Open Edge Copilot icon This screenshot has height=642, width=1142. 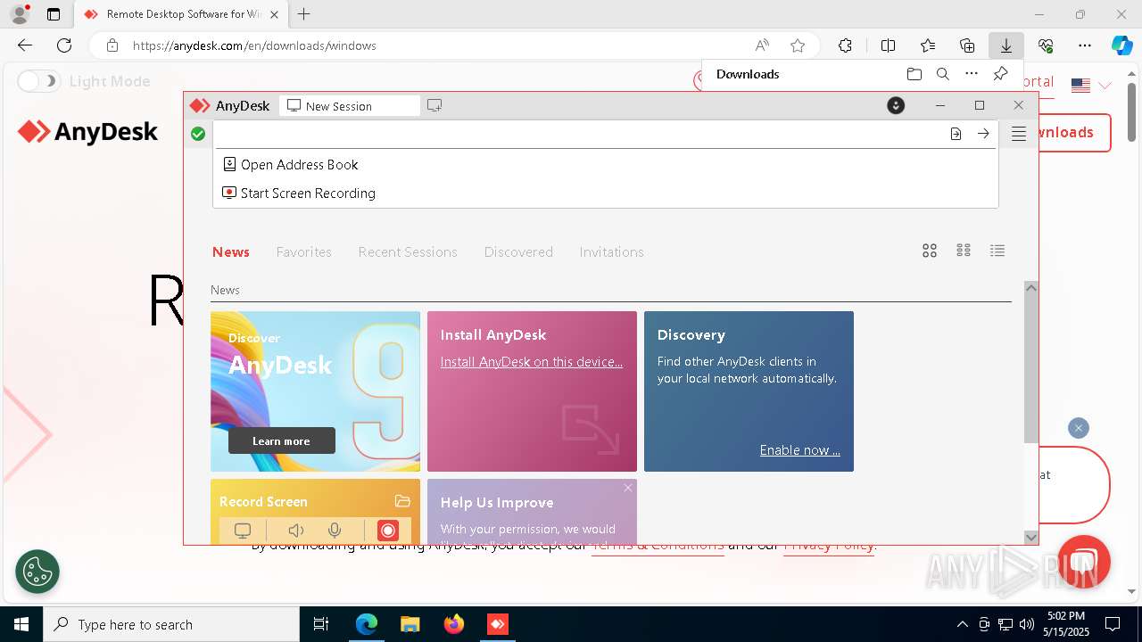tap(1121, 45)
